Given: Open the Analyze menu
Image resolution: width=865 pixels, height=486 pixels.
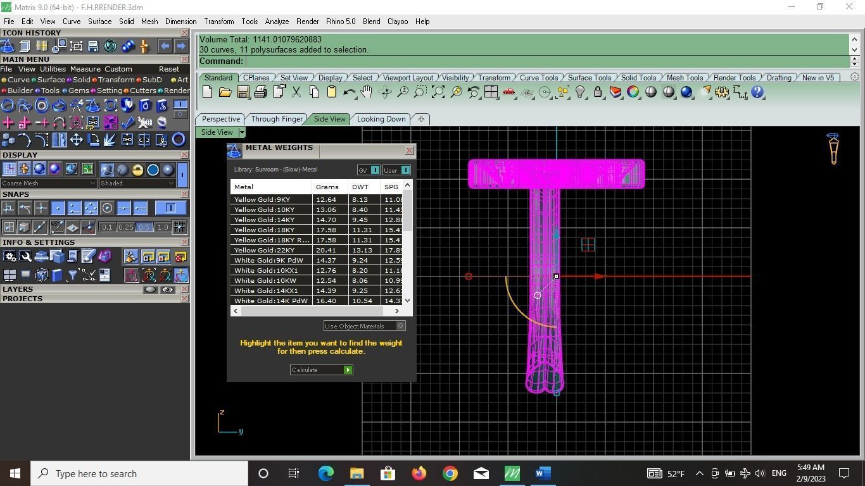Looking at the screenshot, I should [277, 22].
